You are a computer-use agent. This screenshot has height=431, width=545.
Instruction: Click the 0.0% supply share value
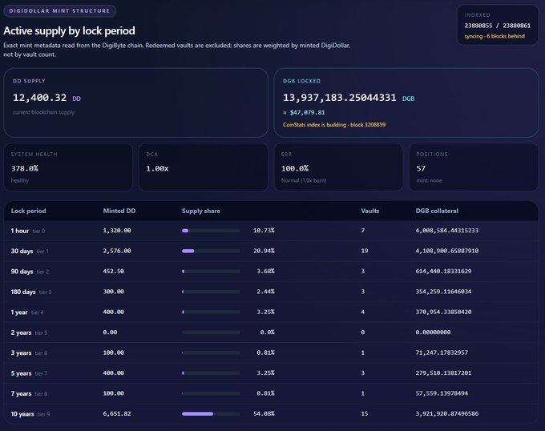[267, 332]
